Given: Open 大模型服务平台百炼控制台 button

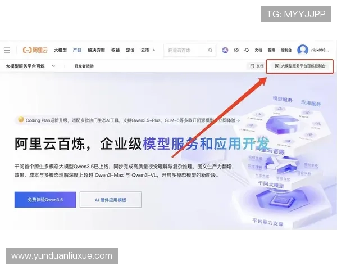Looking at the screenshot, I should (x=300, y=66).
